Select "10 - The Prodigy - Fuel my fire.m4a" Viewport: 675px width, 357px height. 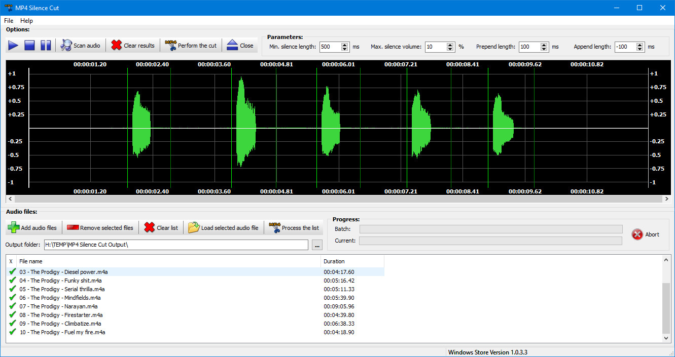62,332
